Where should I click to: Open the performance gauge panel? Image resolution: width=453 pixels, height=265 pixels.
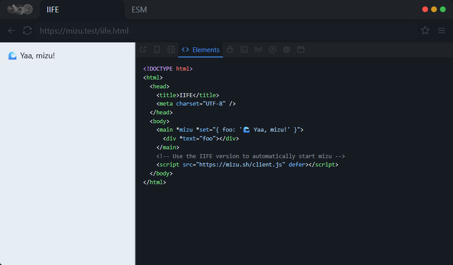click(273, 49)
